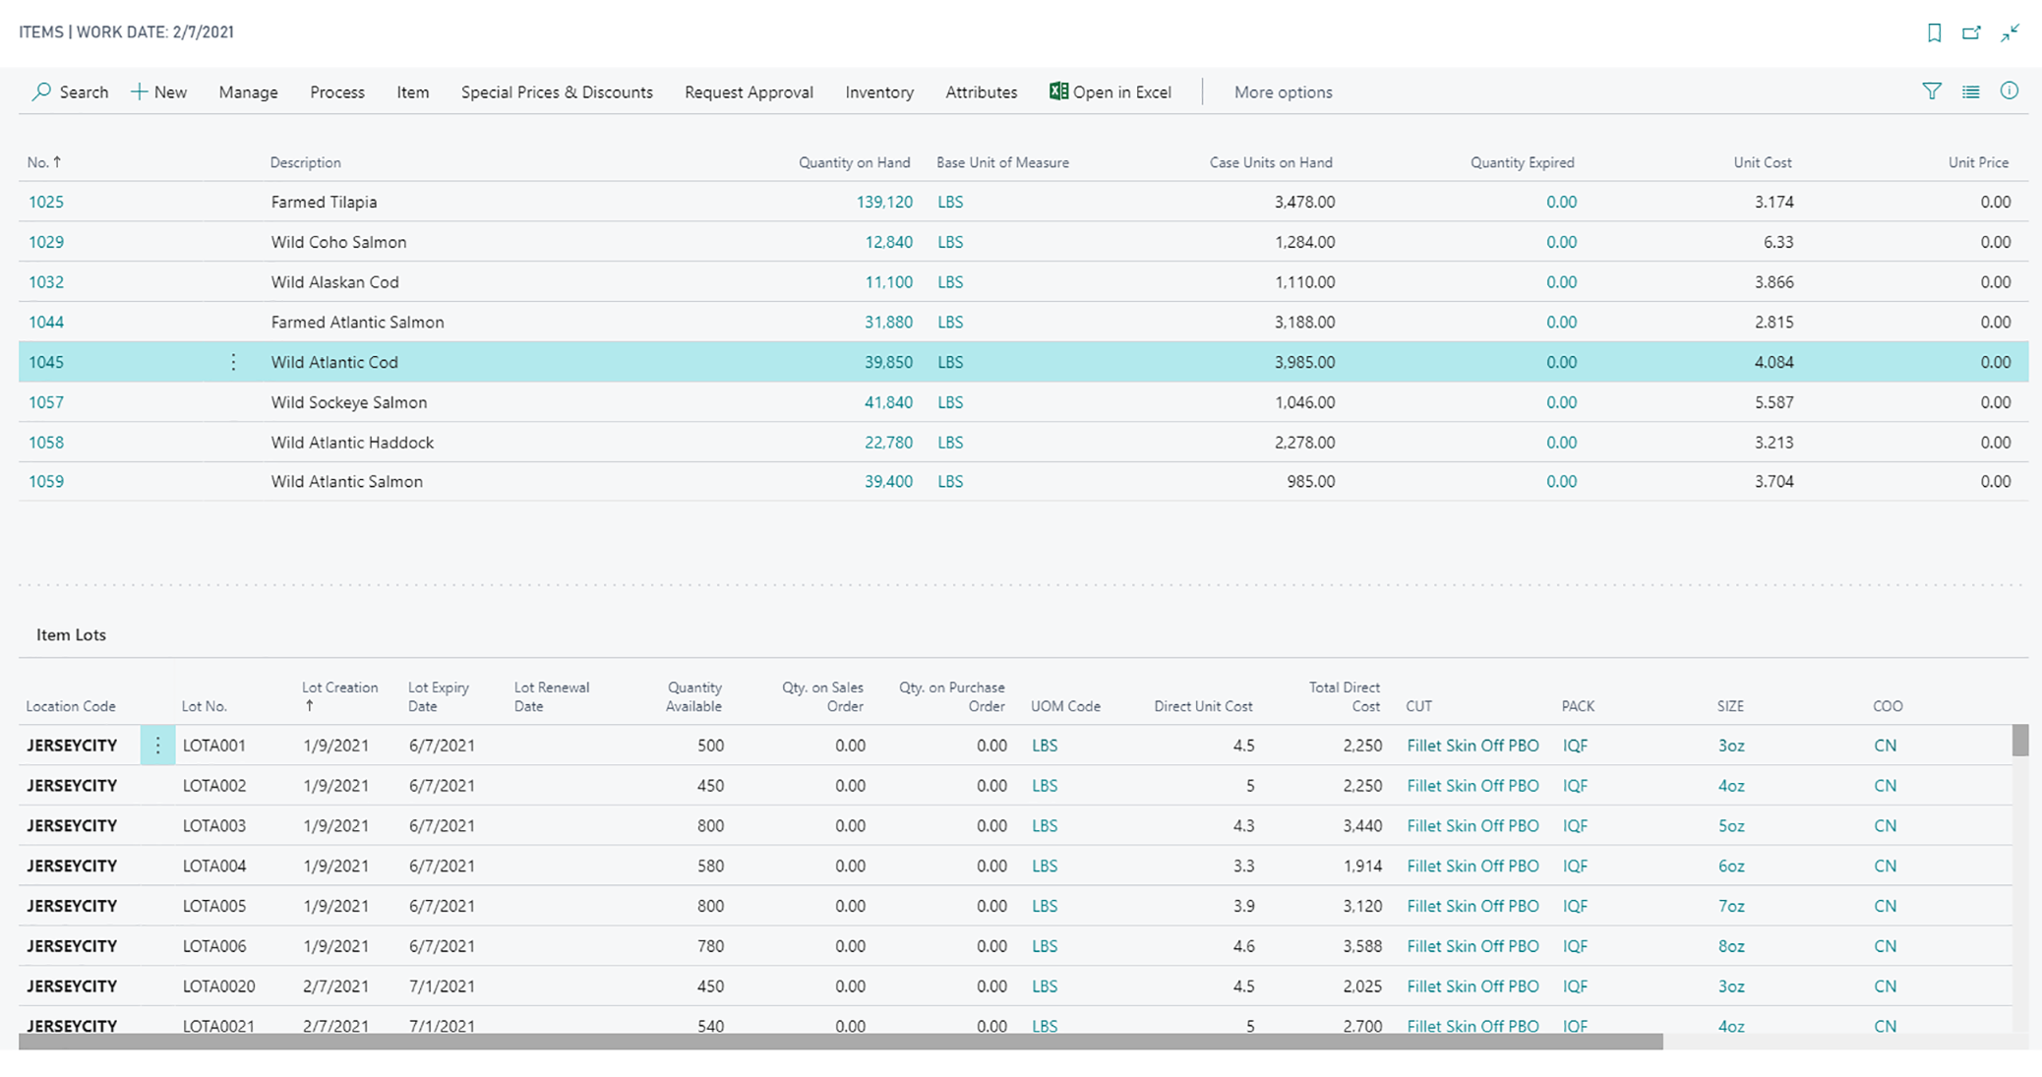The height and width of the screenshot is (1077, 2042).
Task: Toggle the No. column sort order
Action: 43,162
